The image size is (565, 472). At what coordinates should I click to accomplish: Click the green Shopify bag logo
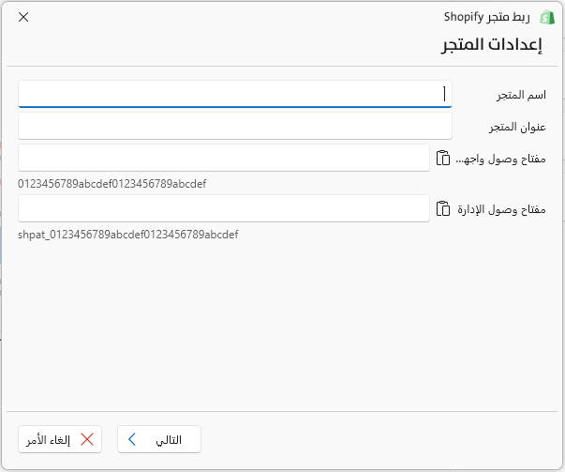point(547,17)
